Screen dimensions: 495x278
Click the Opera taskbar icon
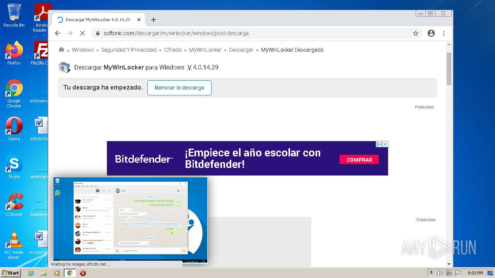click(x=83, y=273)
